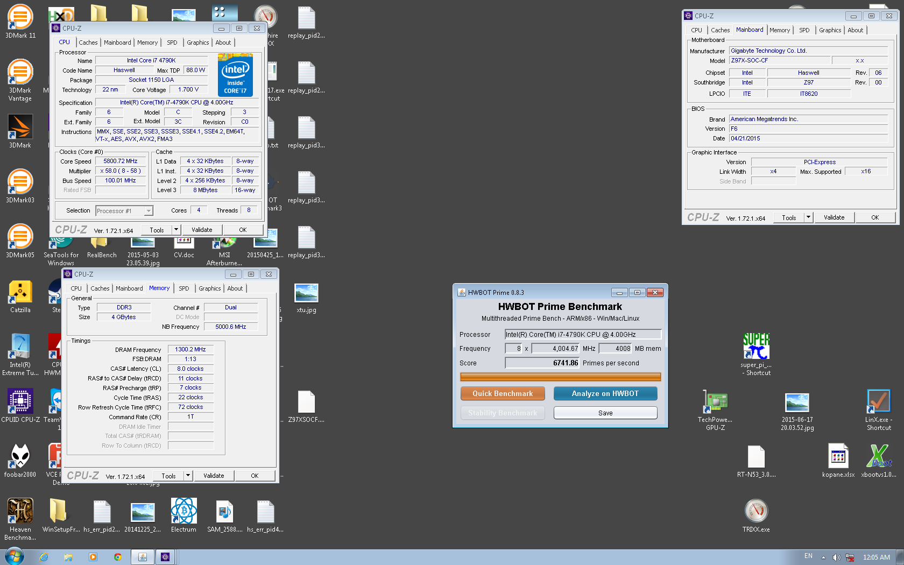Open the Electrum desktop icon
Viewport: 904px width, 565px height.
point(183,515)
